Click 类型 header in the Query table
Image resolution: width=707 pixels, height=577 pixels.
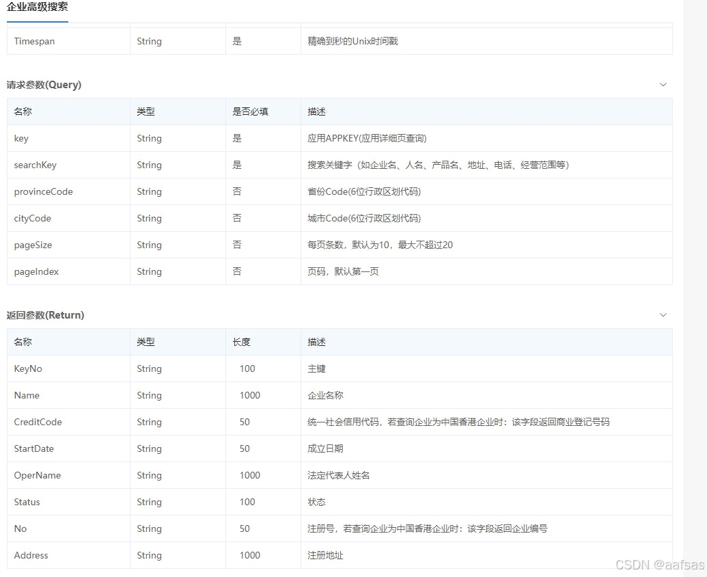(145, 111)
